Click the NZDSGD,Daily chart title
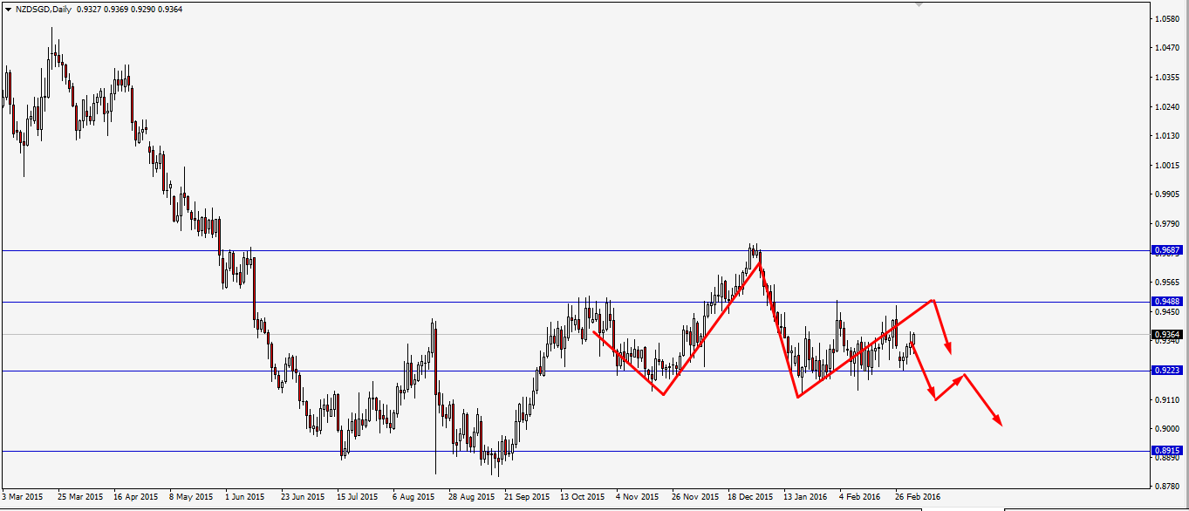The image size is (1189, 511). click(x=44, y=8)
